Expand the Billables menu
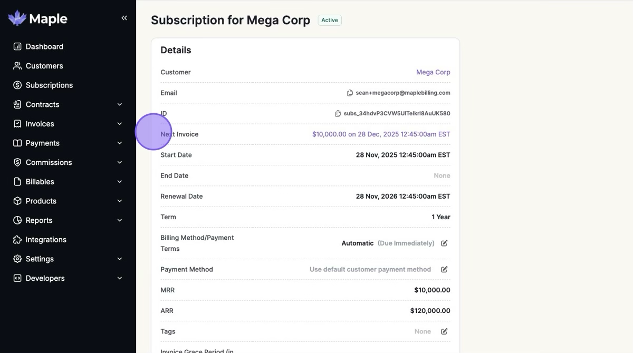Image resolution: width=633 pixels, height=353 pixels. tap(120, 182)
